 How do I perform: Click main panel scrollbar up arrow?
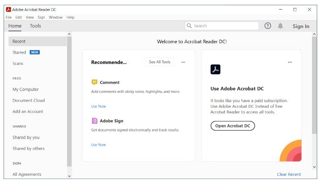[314, 34]
